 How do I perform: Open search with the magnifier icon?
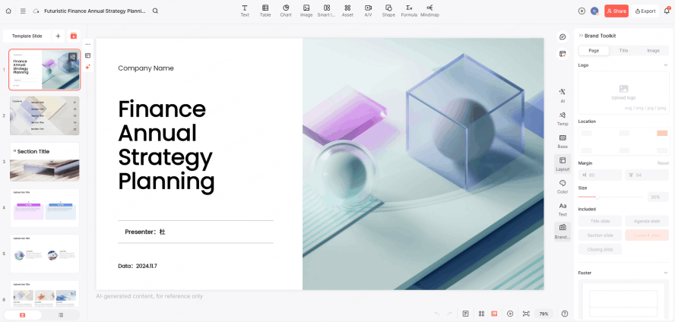[155, 11]
